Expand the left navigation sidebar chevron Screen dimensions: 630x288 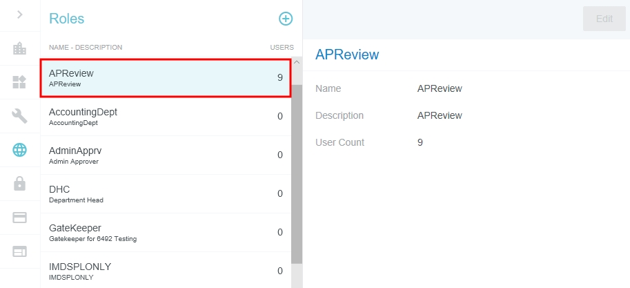click(20, 14)
